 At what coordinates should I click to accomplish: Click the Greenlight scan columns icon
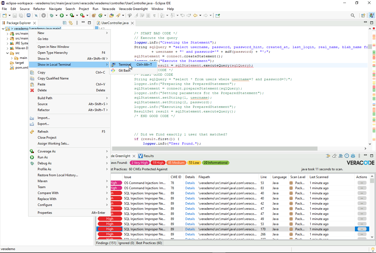(341, 156)
